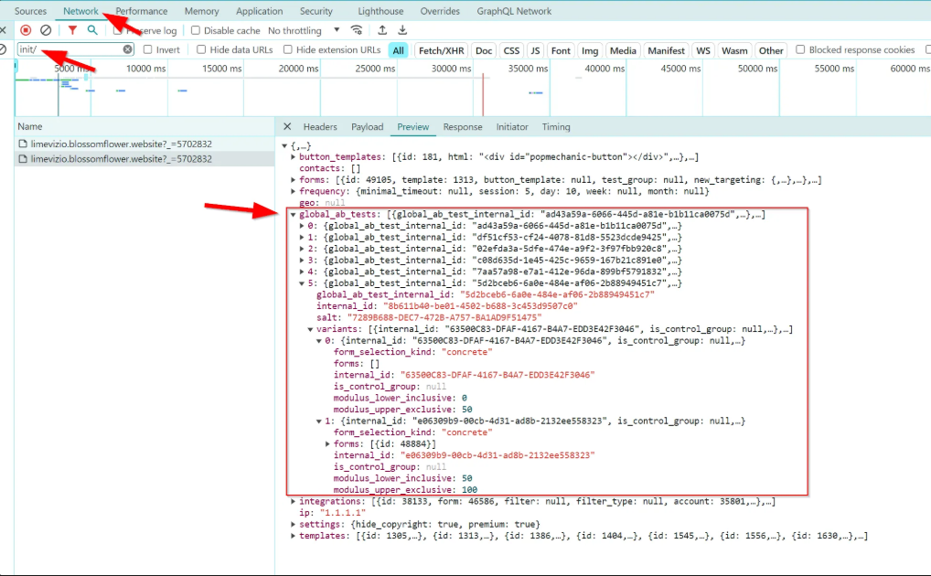Open the Timing tab
Image resolution: width=931 pixels, height=576 pixels.
556,126
